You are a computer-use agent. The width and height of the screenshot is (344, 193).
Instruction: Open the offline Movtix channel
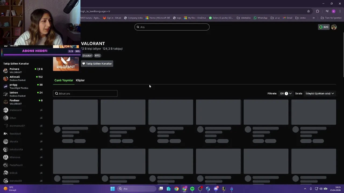(x=23, y=142)
